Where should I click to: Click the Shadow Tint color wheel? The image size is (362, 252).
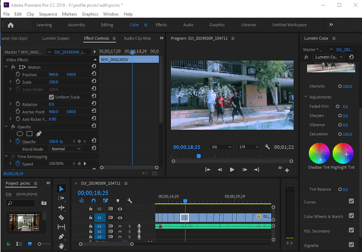point(319,153)
